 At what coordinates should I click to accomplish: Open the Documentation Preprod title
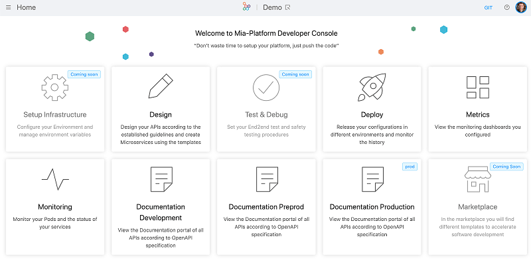point(266,207)
